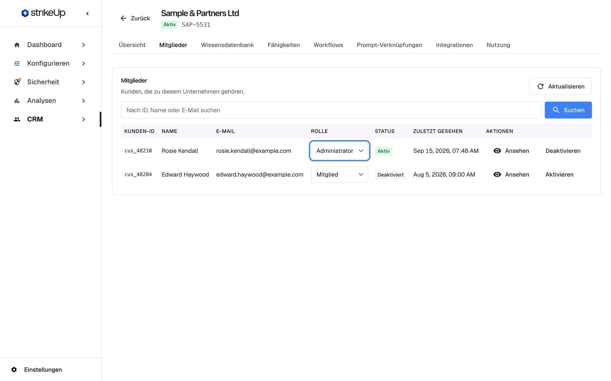Click the Dashboard home icon
The height and width of the screenshot is (381, 611).
pyautogui.click(x=17, y=45)
